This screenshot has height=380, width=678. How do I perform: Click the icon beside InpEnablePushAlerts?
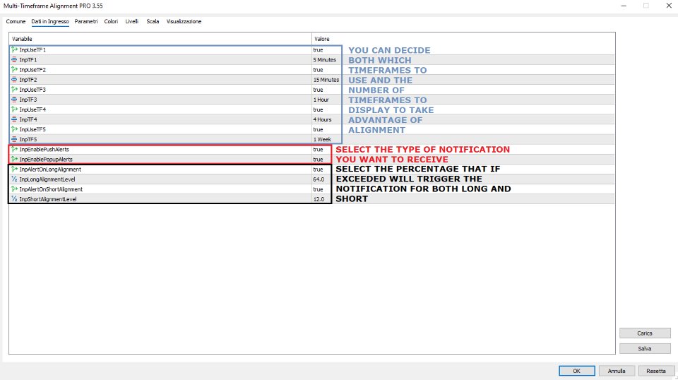(14, 149)
